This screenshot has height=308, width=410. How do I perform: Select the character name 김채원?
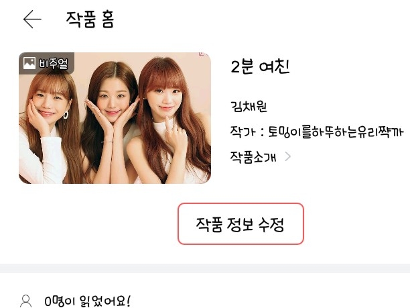(x=249, y=106)
